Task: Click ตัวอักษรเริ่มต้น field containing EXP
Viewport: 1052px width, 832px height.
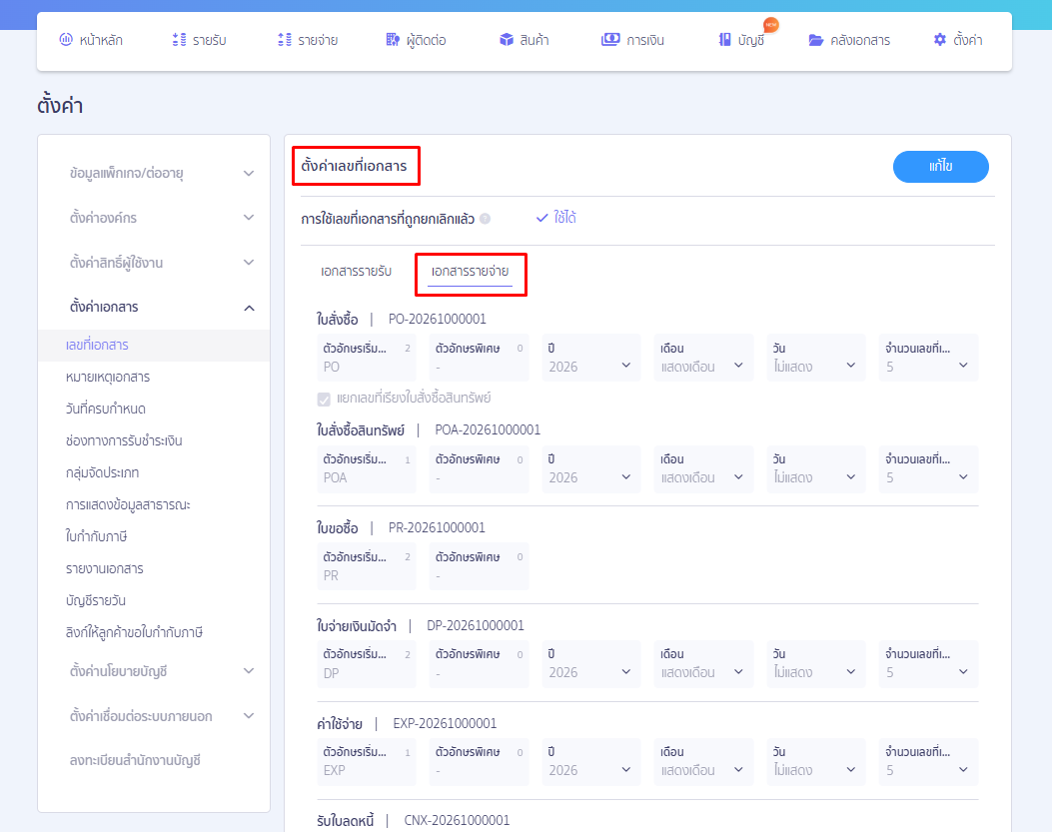Action: point(367,761)
